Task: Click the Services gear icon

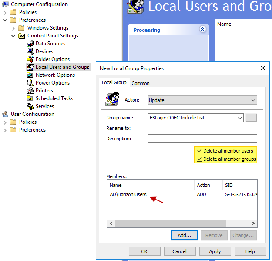Action: tap(30, 106)
